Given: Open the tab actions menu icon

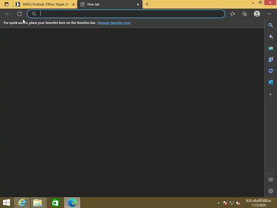Looking at the screenshot, I should [x=6, y=4].
